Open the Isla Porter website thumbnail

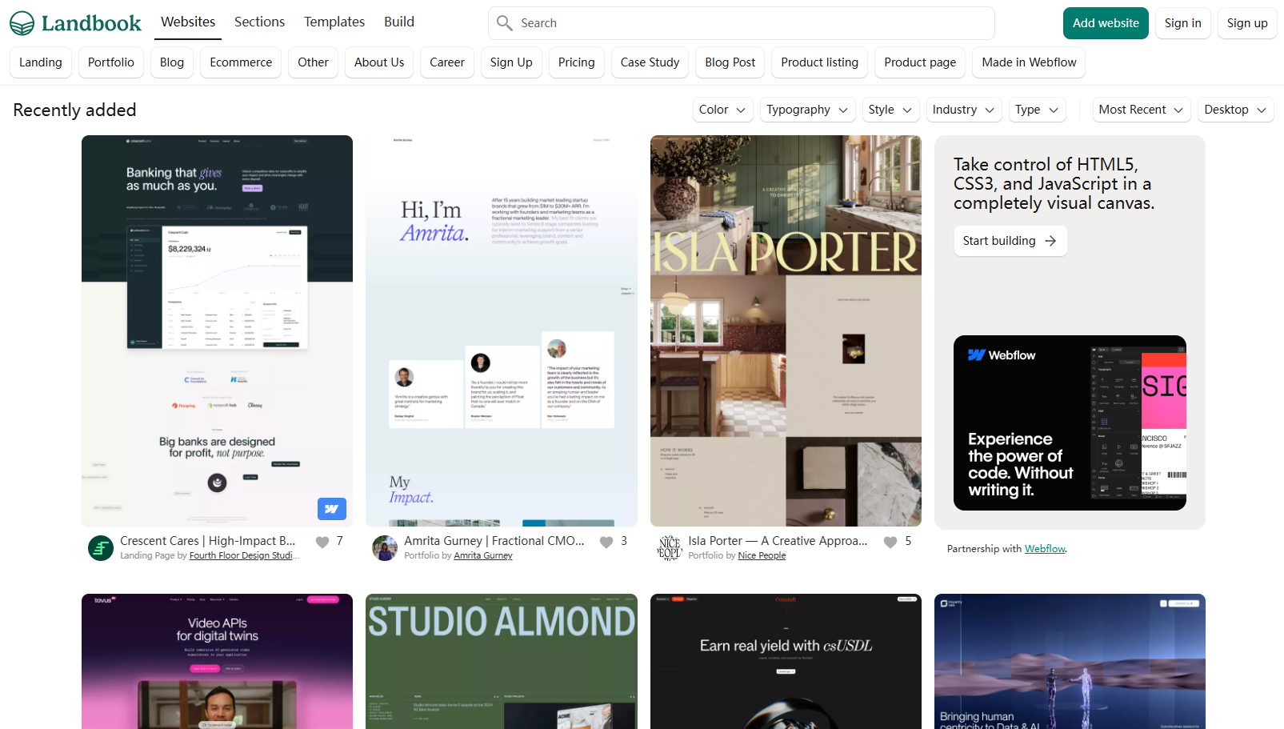[x=786, y=330]
